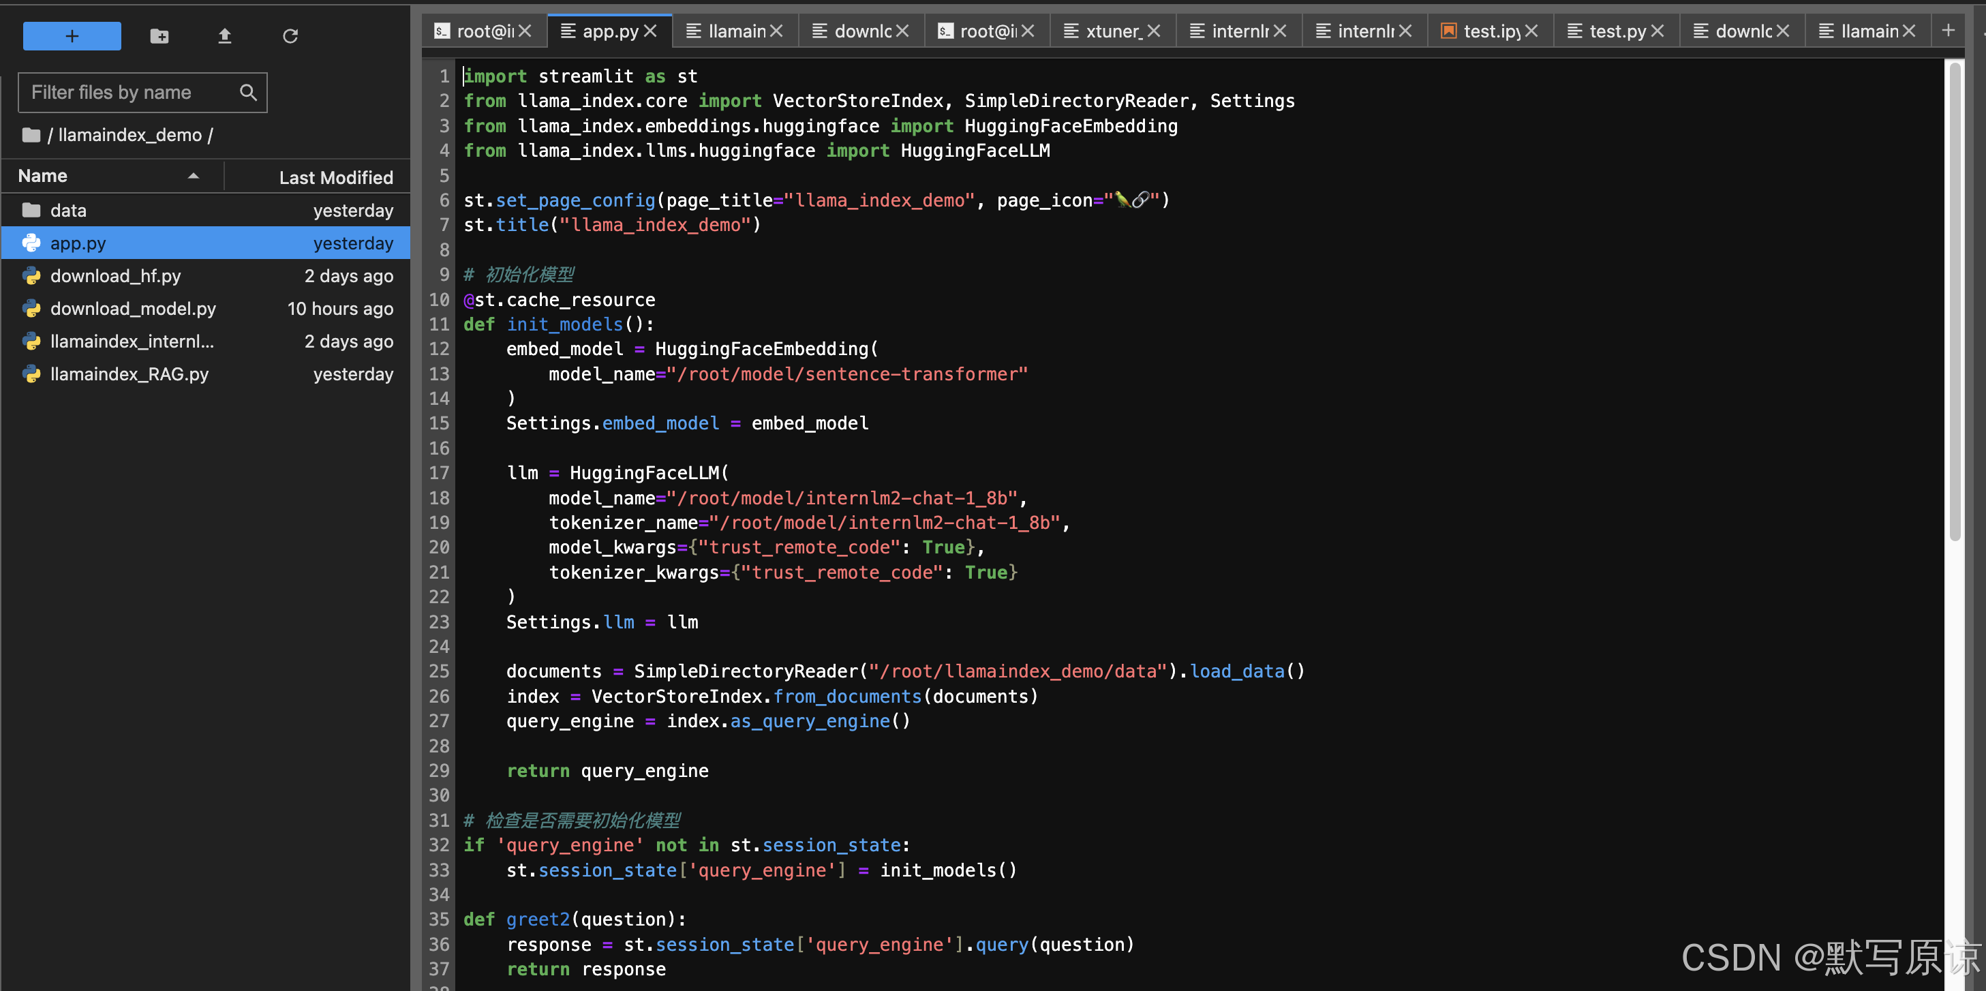Refresh the file browser listing
The width and height of the screenshot is (1986, 991).
(290, 35)
